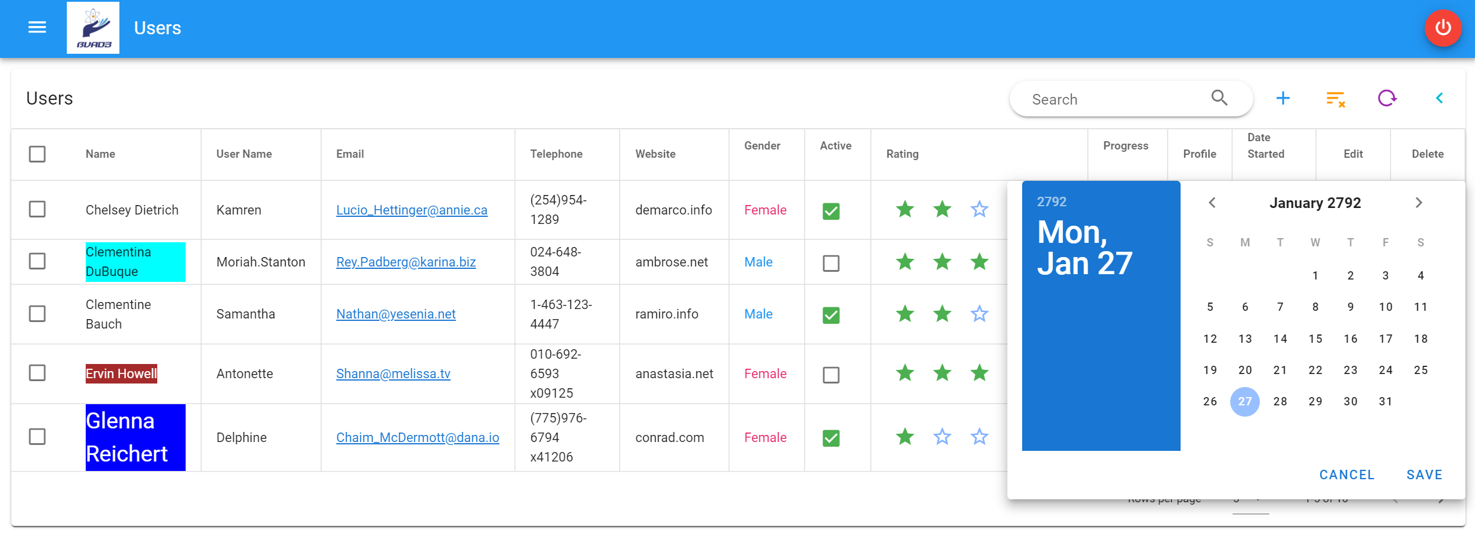The width and height of the screenshot is (1475, 533).
Task: Sort by Telephone column header
Action: (x=556, y=154)
